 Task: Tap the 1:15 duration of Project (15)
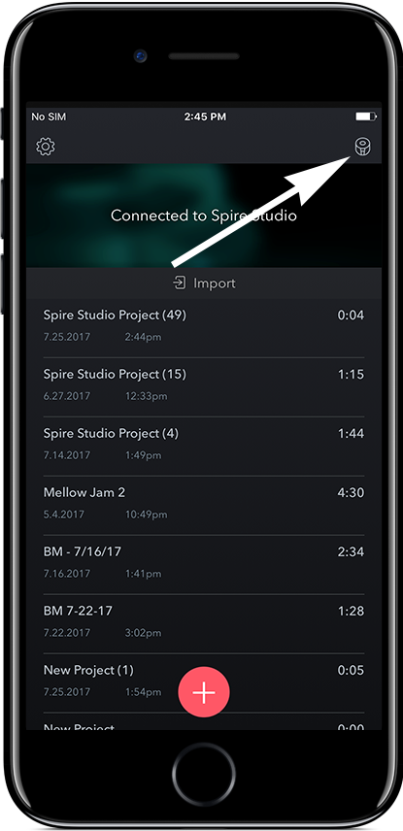pos(351,374)
